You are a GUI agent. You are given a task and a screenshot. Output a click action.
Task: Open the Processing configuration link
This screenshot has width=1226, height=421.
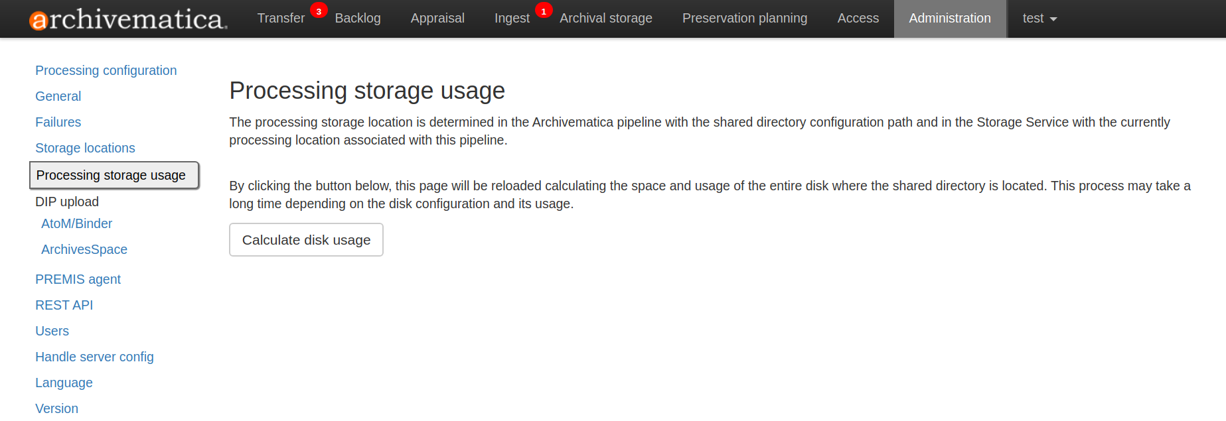[106, 70]
